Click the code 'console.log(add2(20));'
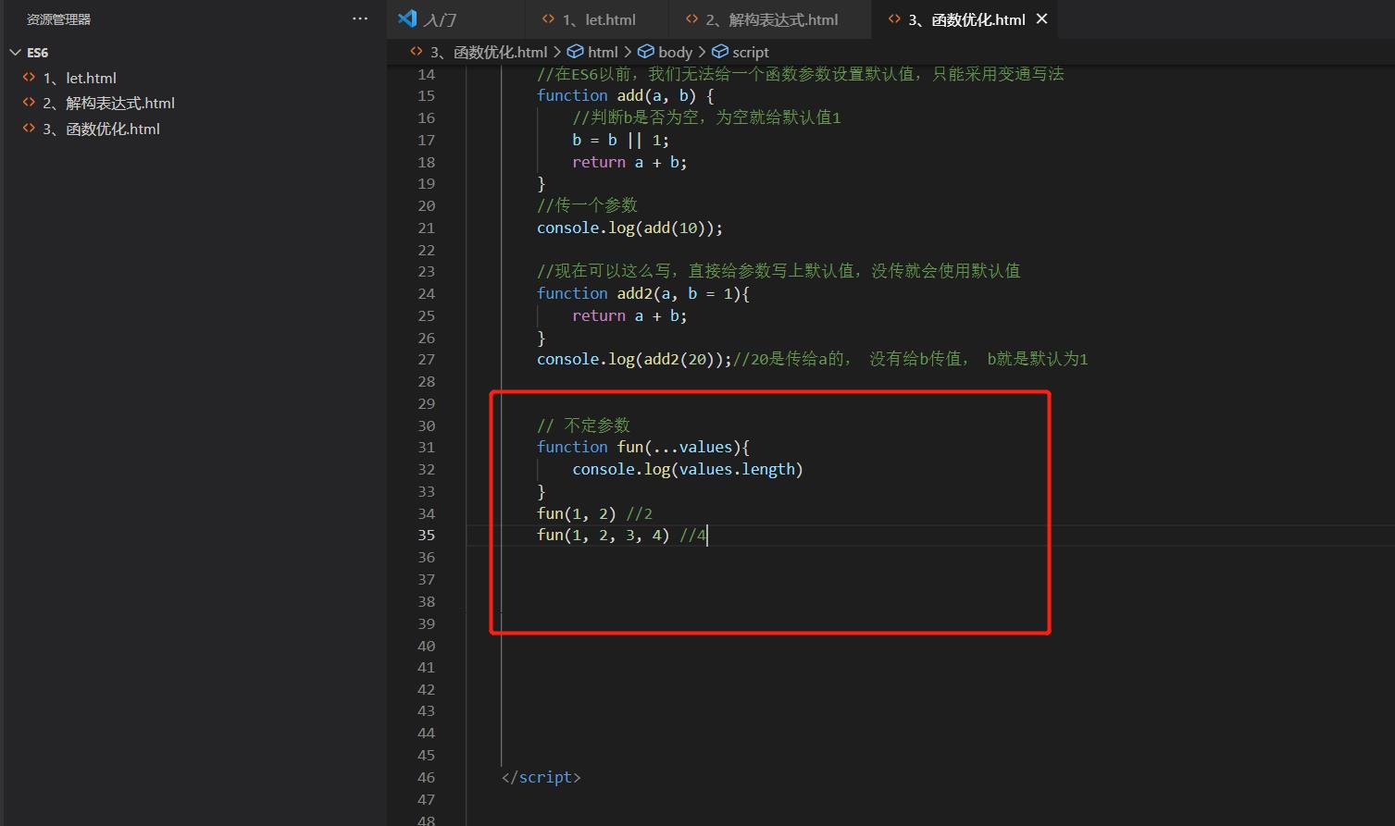Image resolution: width=1395 pixels, height=826 pixels. click(x=634, y=359)
